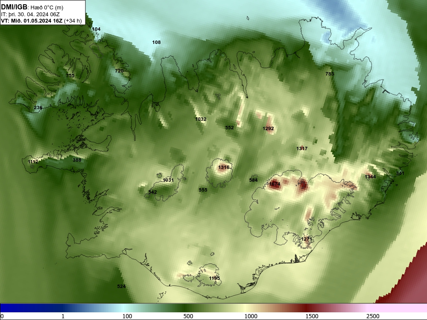Click the VT Mið. 01.05.2024 16Z line
This screenshot has height=320, width=427.
tap(41, 20)
